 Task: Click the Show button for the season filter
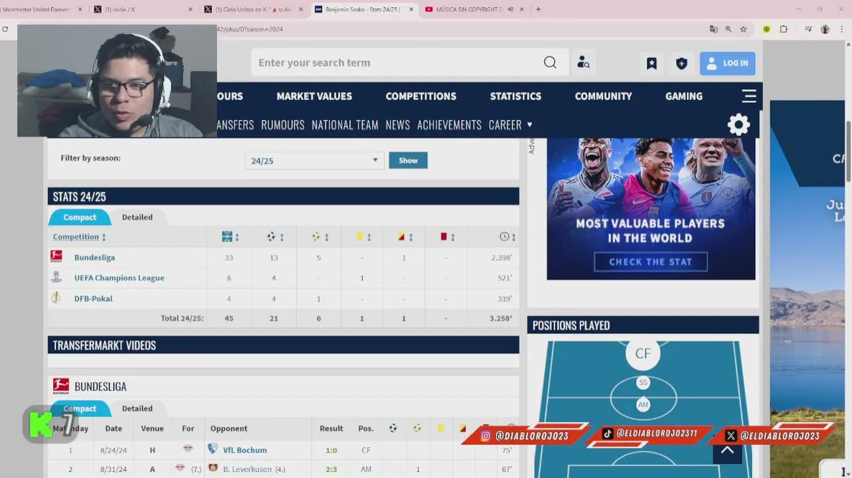(x=408, y=160)
